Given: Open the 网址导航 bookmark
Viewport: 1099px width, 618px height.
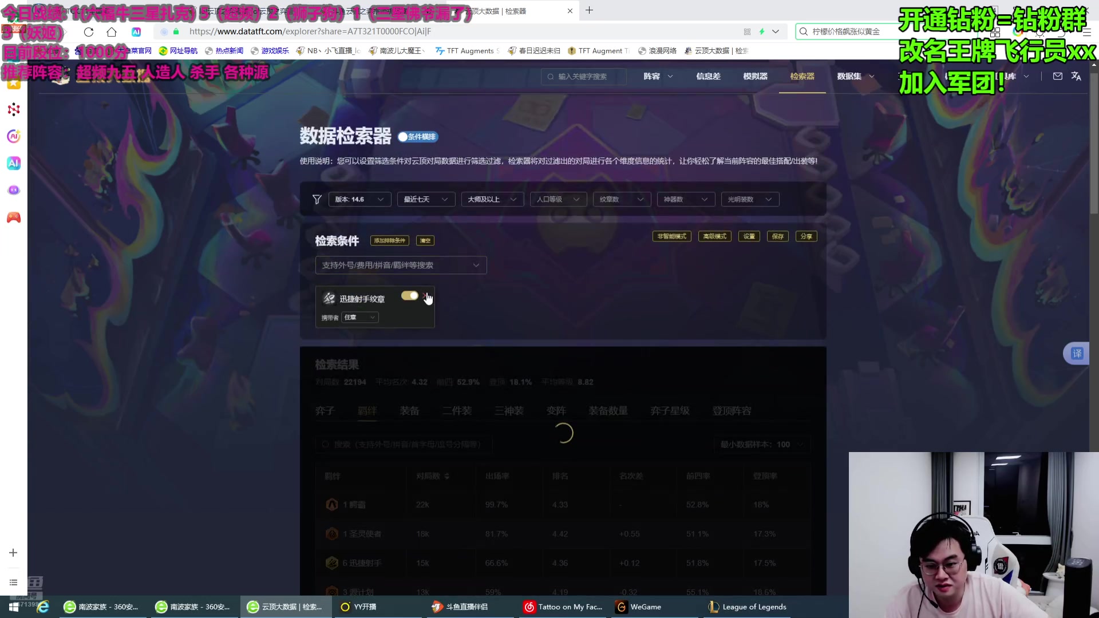Looking at the screenshot, I should (x=178, y=50).
